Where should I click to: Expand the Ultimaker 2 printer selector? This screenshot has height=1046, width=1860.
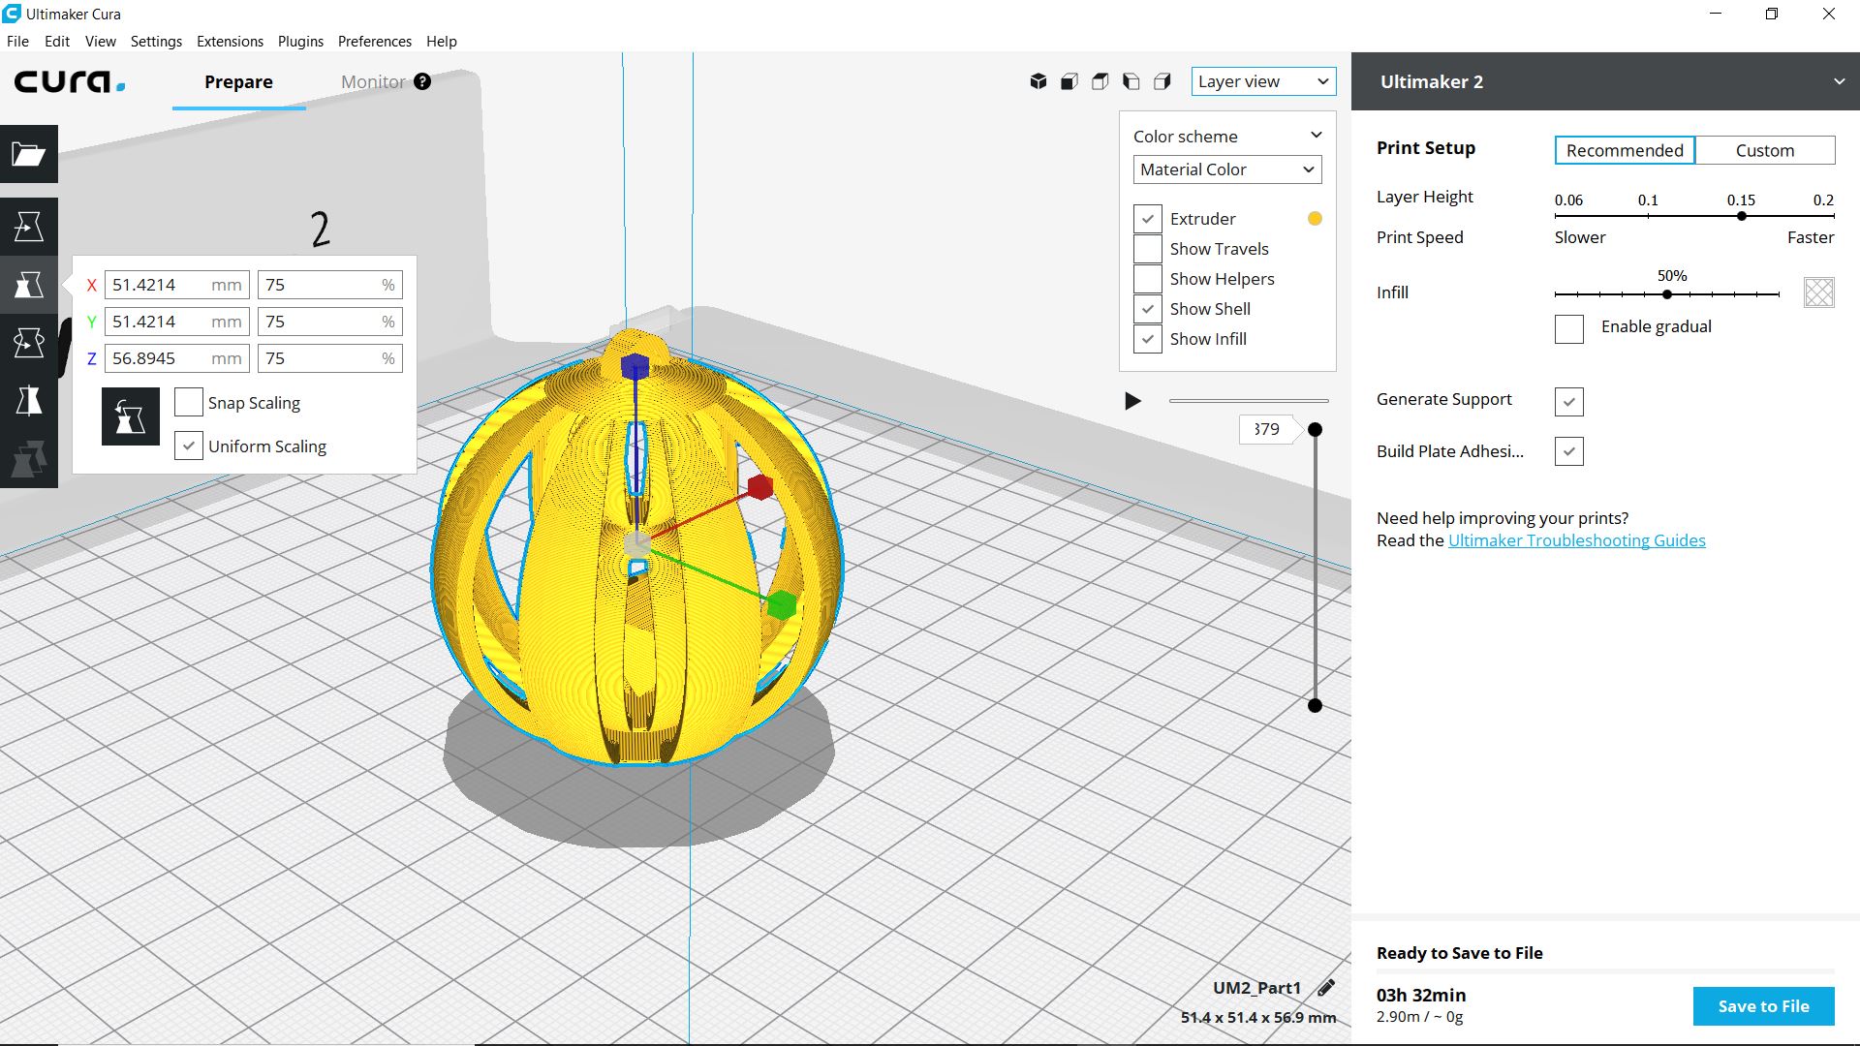[1839, 81]
